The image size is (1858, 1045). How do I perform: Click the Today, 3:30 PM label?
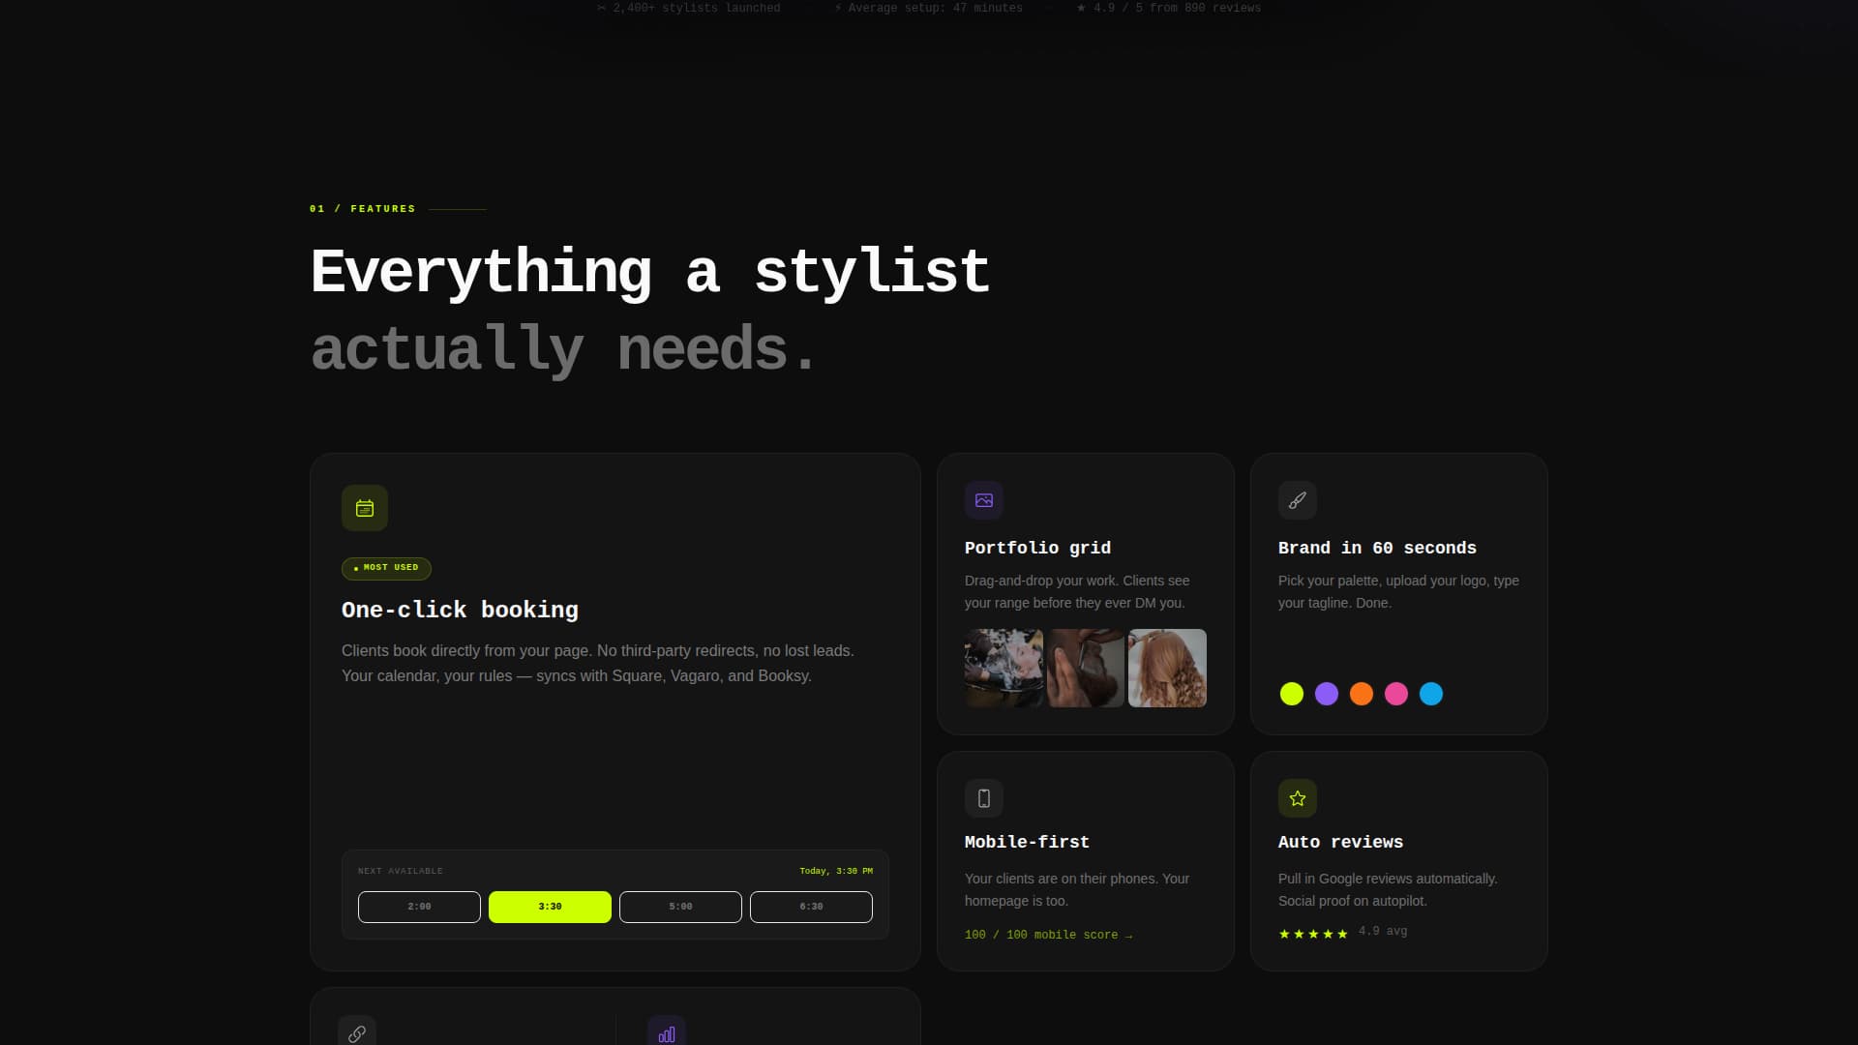(836, 871)
